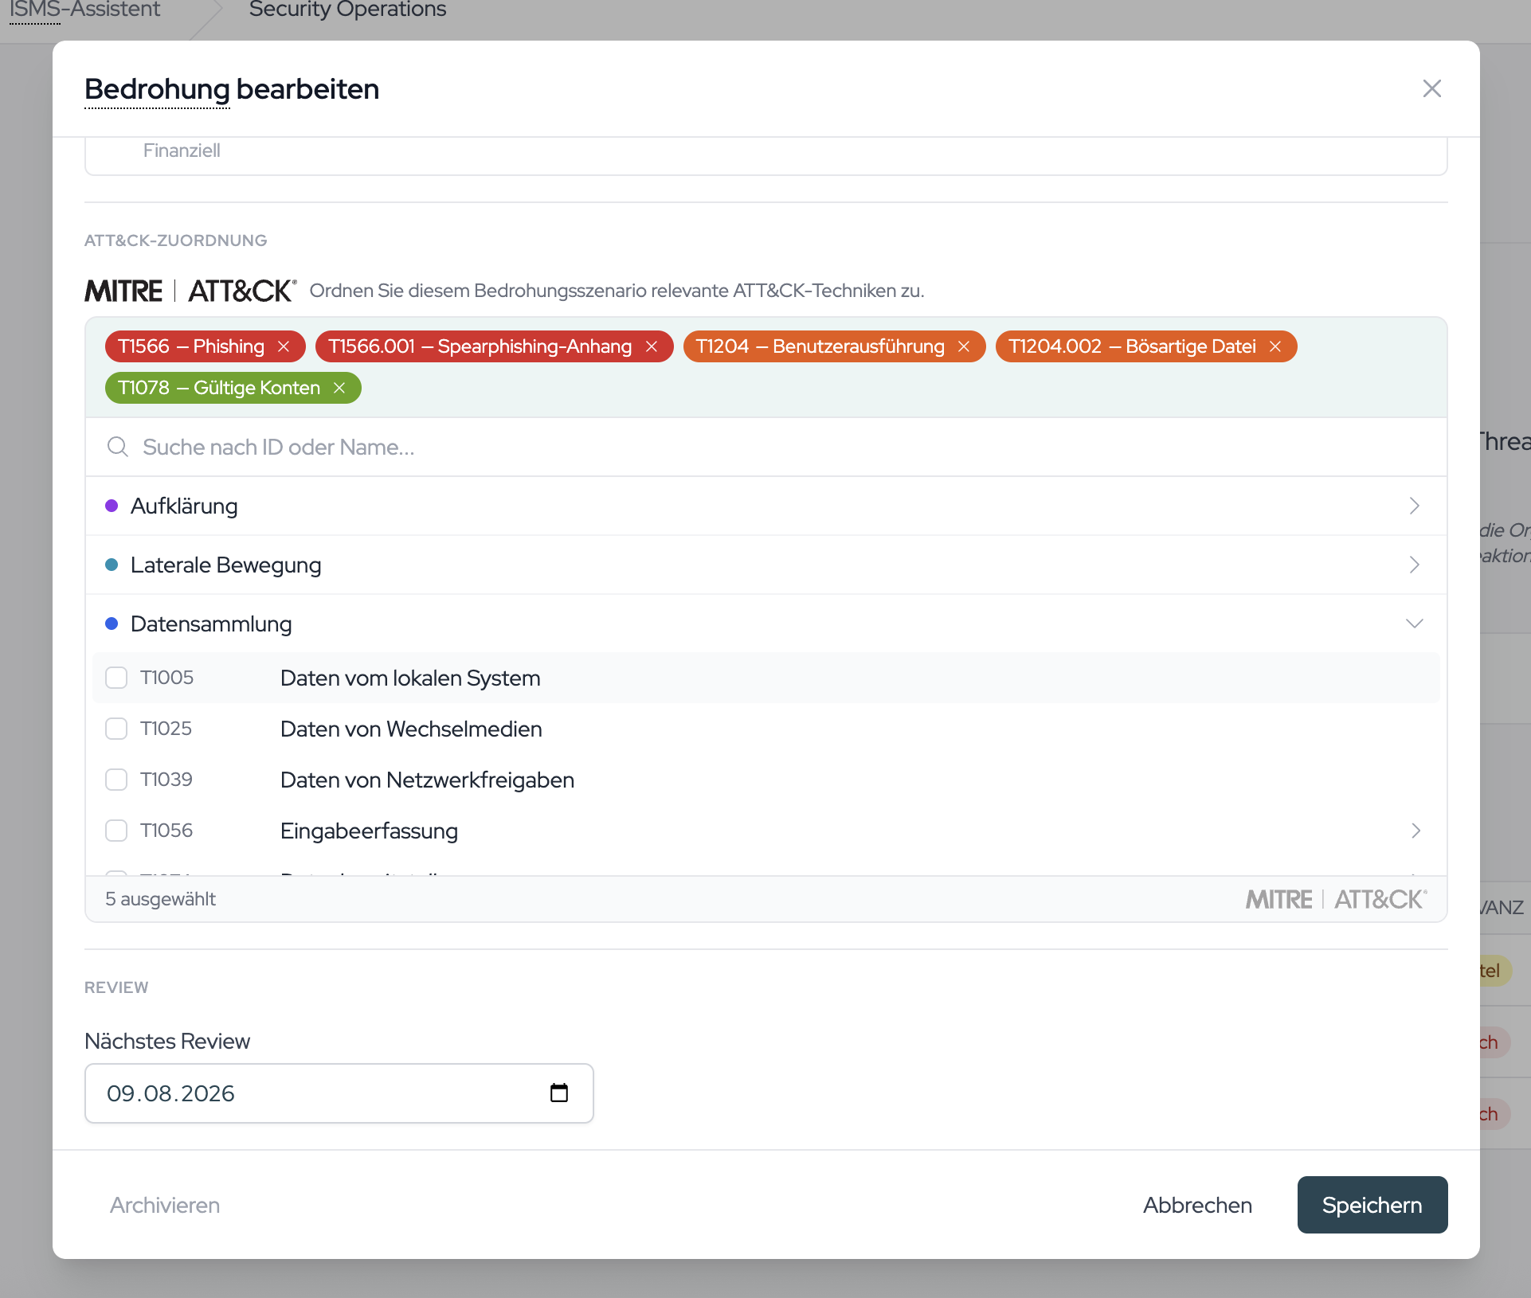Click the search magnifier icon
The height and width of the screenshot is (1298, 1531).
pos(118,447)
